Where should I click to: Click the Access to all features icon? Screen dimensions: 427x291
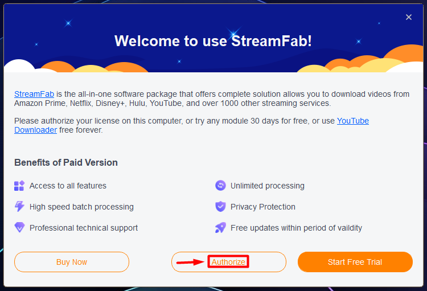pos(19,186)
